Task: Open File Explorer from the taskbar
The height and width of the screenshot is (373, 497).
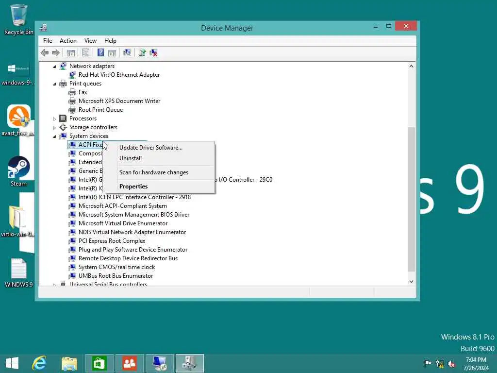Action: (x=69, y=363)
